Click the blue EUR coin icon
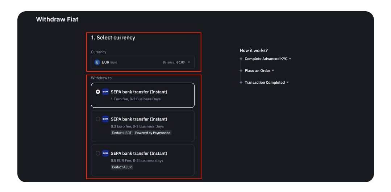This screenshot has height=192, width=391. 97,62
